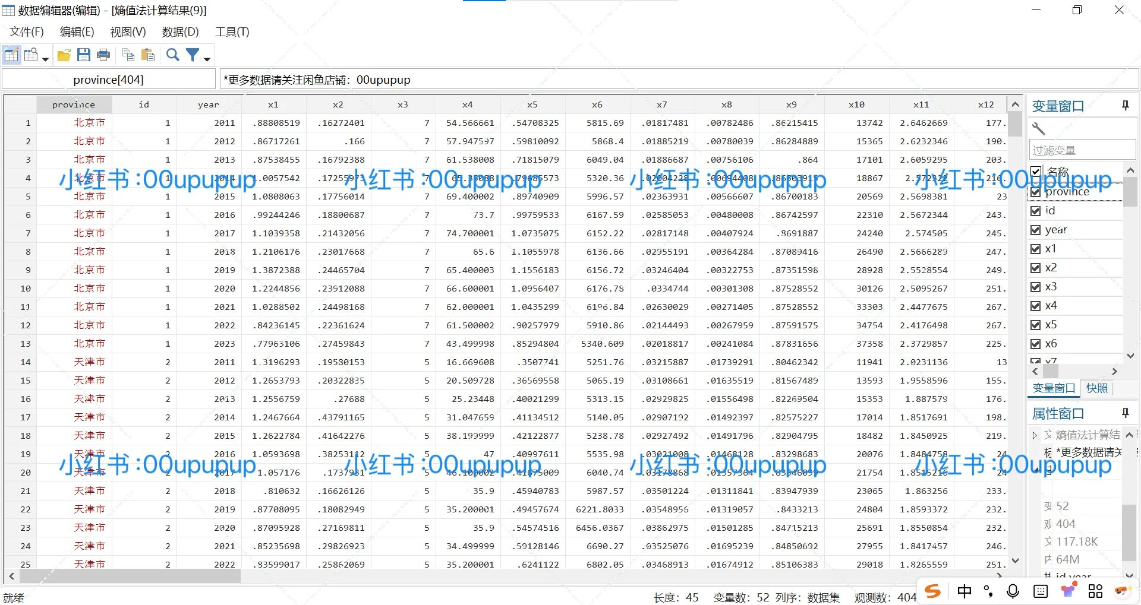The height and width of the screenshot is (605, 1141).
Task: Expand the 熵值法计算结 properties node
Action: coord(1035,435)
